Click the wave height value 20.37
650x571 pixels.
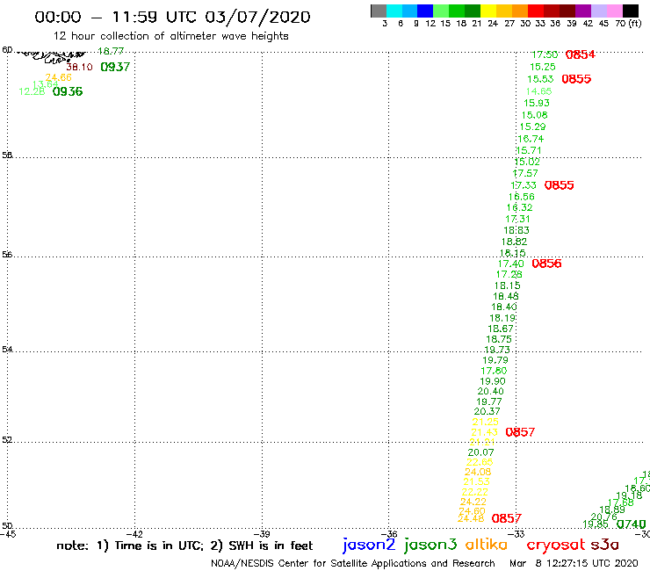487,411
